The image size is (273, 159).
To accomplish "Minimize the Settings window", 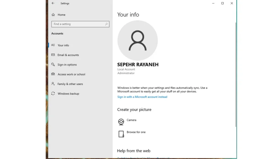I will 213,3.
